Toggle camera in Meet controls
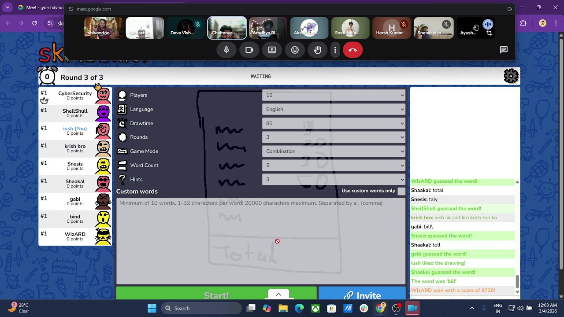The width and height of the screenshot is (564, 317). pos(249,50)
